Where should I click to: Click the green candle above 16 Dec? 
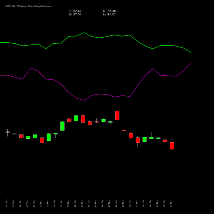104,120
